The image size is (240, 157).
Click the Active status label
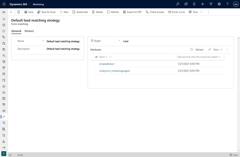click(x=20, y=155)
